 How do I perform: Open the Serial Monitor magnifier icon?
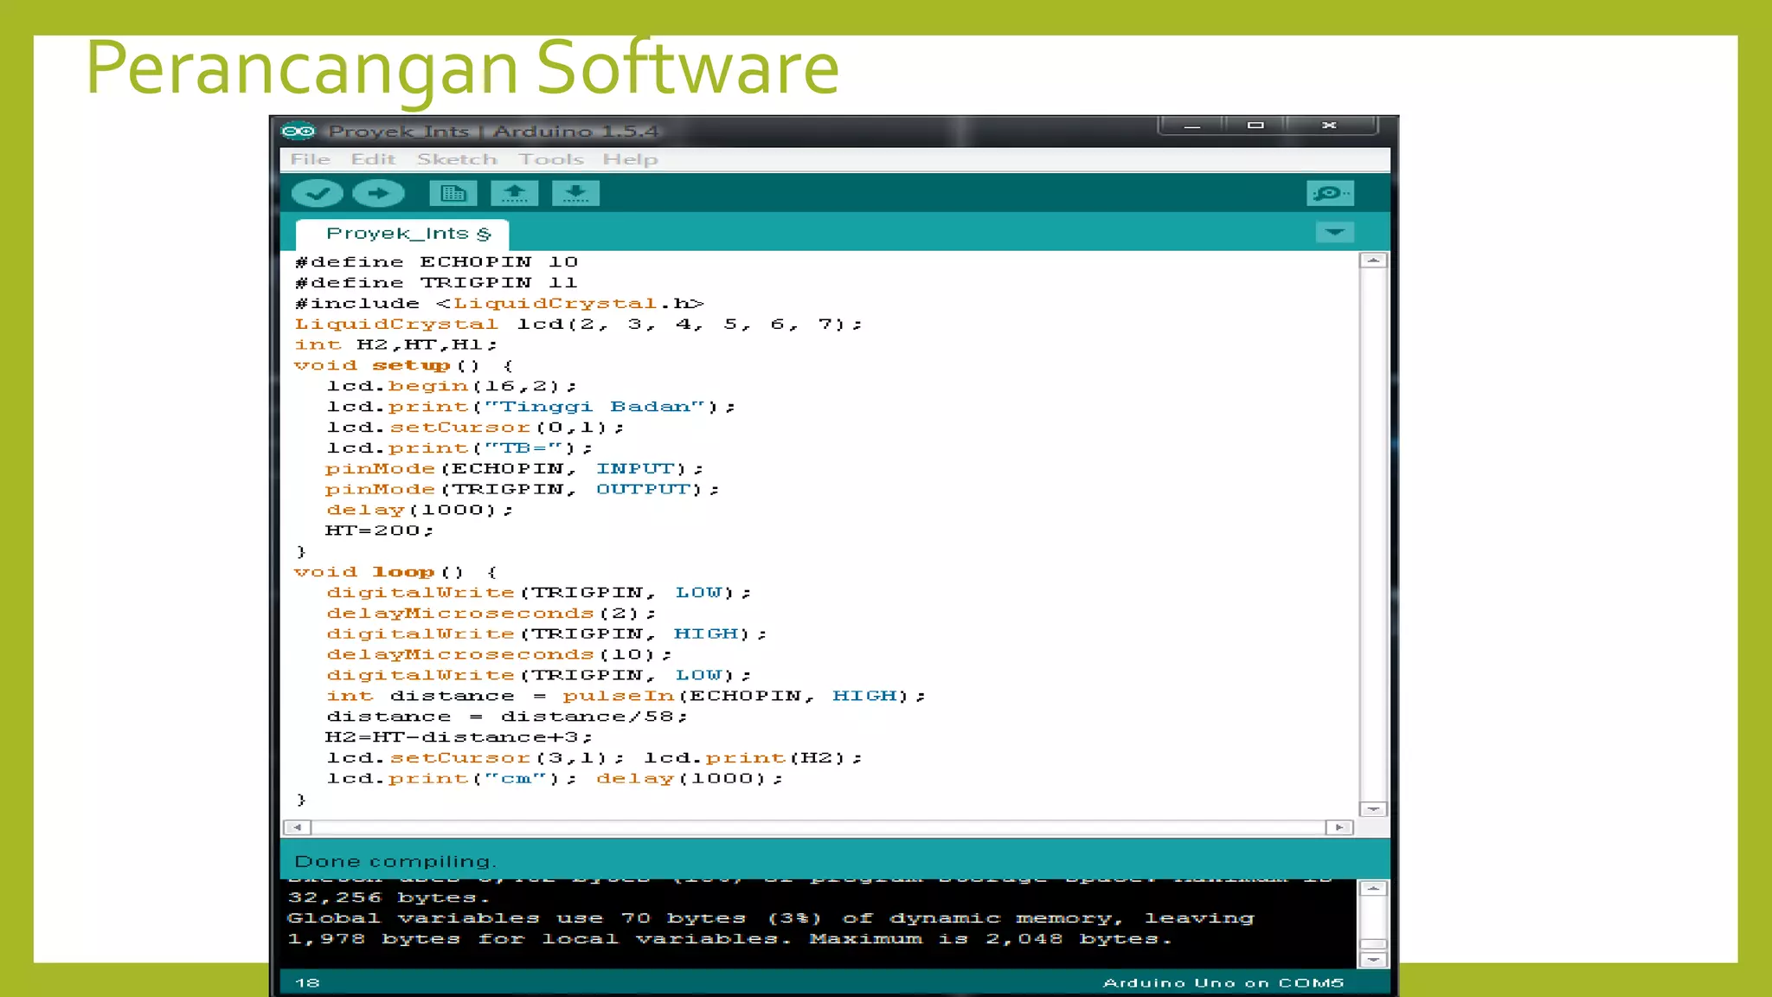tap(1330, 193)
